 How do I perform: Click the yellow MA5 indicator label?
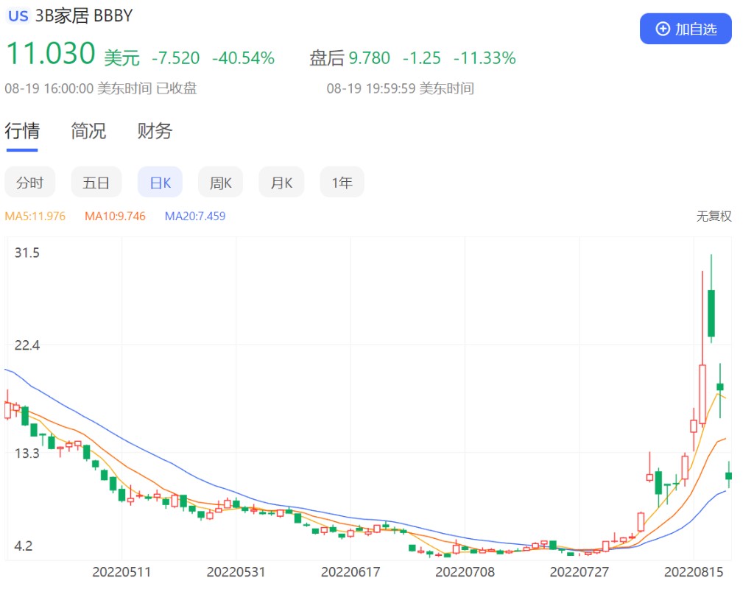click(x=35, y=216)
